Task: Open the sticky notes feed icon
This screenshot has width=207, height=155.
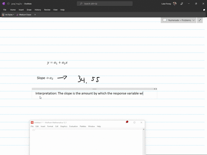Action: pos(204,10)
